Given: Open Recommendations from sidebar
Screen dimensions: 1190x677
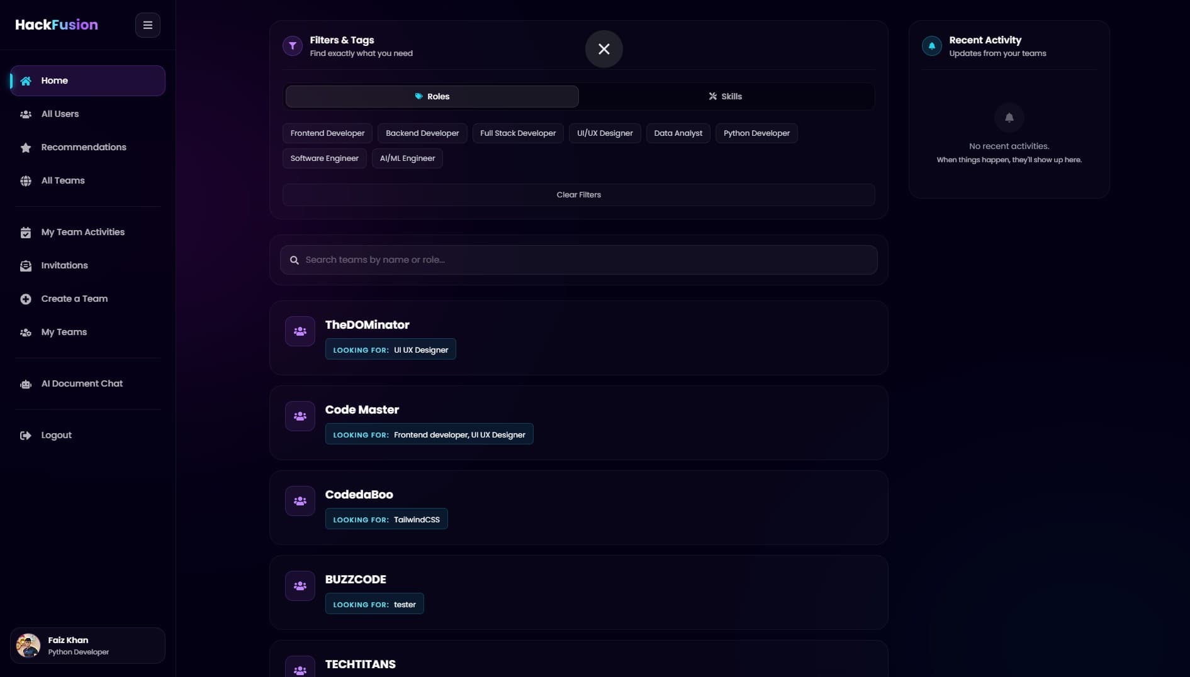Looking at the screenshot, I should point(87,147).
